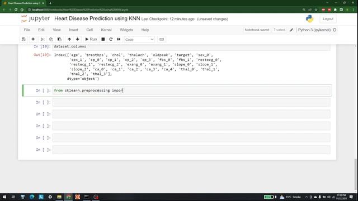Screen dimensions: 358x201
Task: Click the Python logo icon
Action: click(309, 18)
